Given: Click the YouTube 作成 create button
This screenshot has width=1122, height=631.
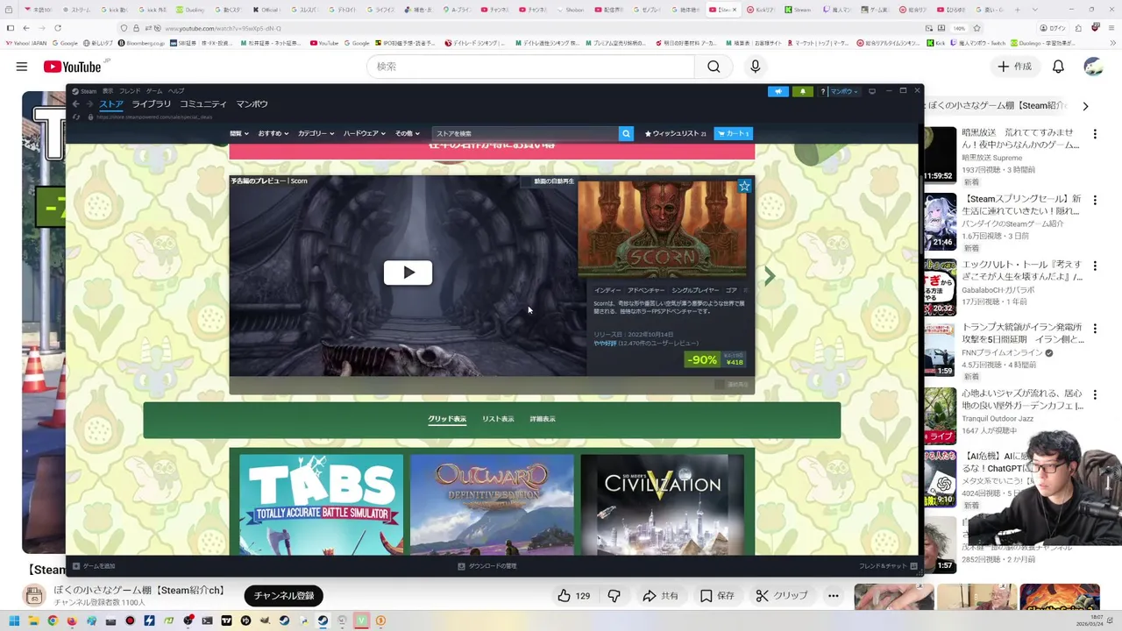Looking at the screenshot, I should [1014, 67].
